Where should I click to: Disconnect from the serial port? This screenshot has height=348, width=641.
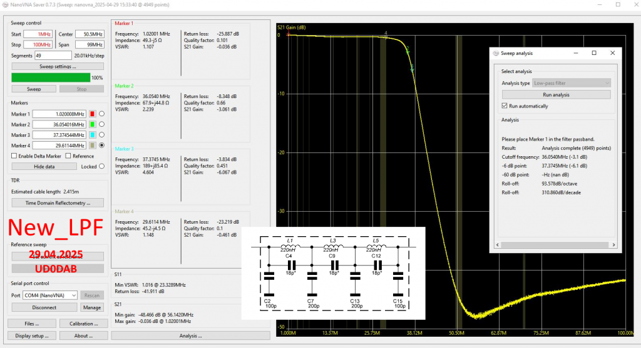(44, 307)
